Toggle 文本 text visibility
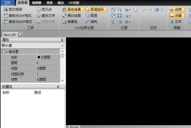 coord(176,22)
